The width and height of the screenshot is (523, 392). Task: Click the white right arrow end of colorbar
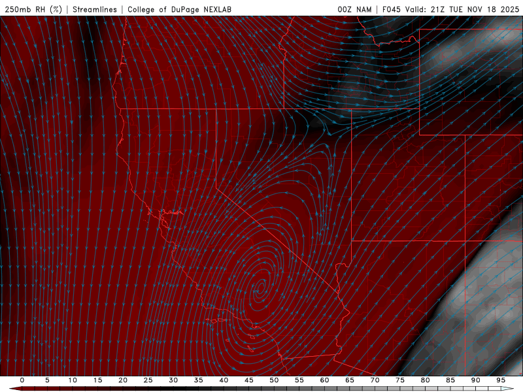tap(507, 389)
